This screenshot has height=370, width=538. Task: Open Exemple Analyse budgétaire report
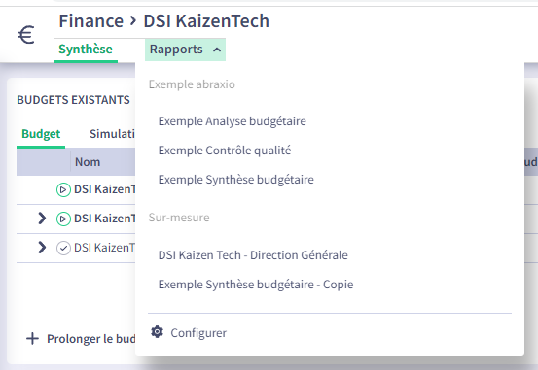click(x=233, y=121)
